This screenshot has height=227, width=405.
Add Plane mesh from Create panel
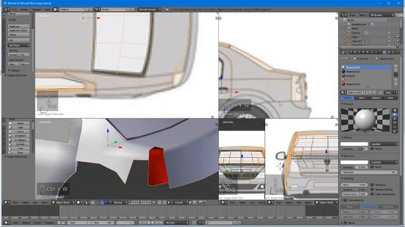pyautogui.click(x=19, y=124)
